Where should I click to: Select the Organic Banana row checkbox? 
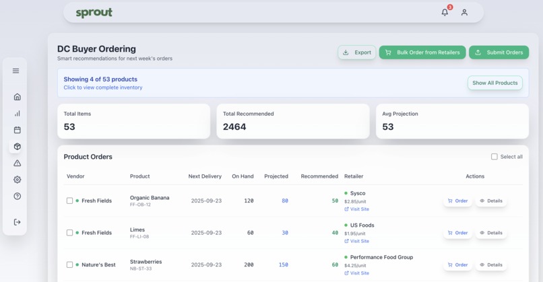[x=69, y=201]
